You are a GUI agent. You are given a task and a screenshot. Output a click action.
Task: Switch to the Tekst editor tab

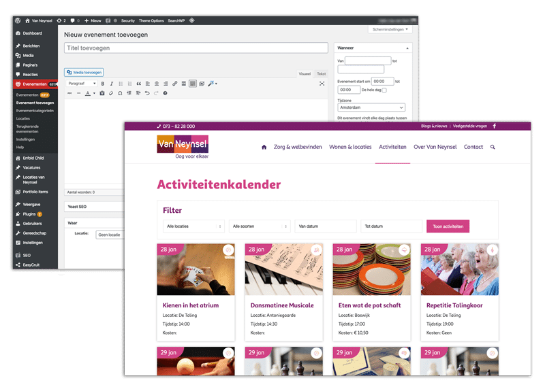coord(321,73)
